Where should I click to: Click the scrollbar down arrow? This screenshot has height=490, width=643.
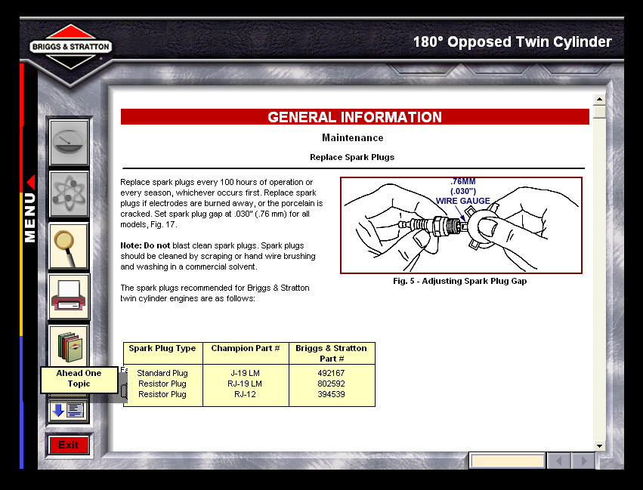click(599, 445)
